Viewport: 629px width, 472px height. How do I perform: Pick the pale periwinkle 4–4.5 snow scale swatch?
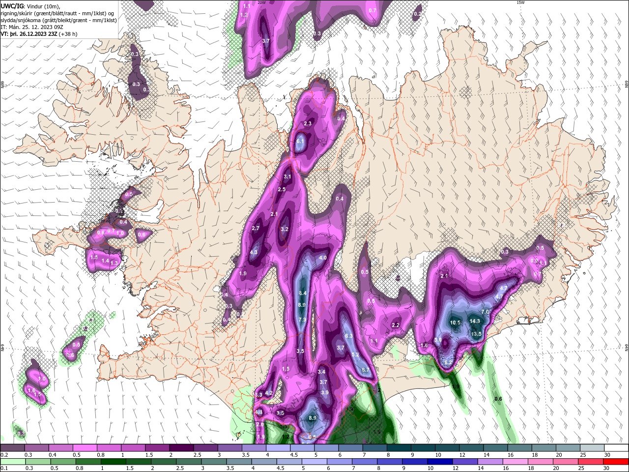coord(278,448)
